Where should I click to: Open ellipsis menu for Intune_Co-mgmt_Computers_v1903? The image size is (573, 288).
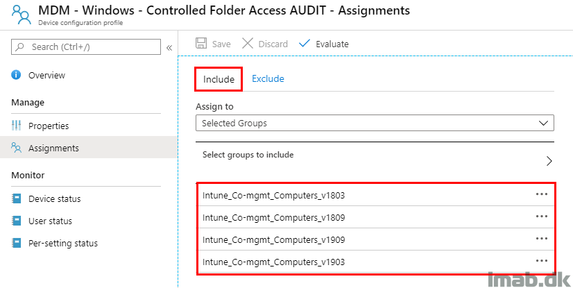[x=542, y=261]
